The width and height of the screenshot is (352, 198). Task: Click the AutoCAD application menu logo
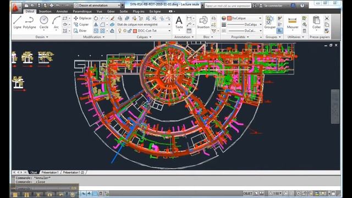click(x=16, y=7)
